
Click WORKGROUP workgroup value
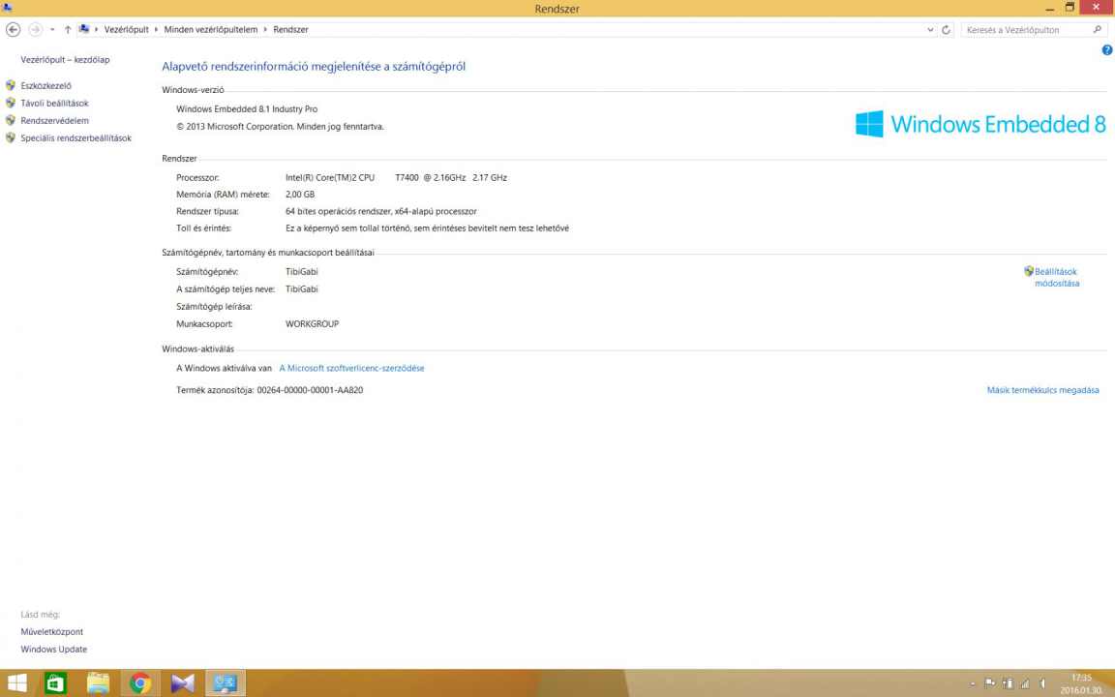(x=313, y=323)
